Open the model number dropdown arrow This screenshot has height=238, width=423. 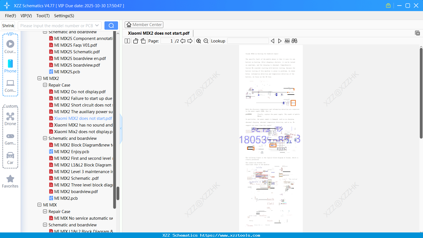(97, 26)
